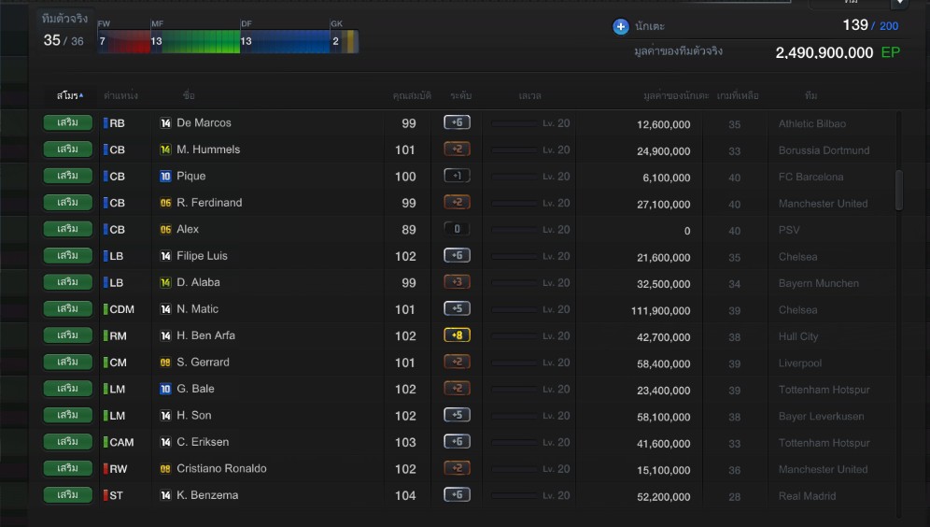Viewport: 930px width, 527px height.
Task: Click the blue plus icon beside นักเตะ
Action: tap(620, 27)
